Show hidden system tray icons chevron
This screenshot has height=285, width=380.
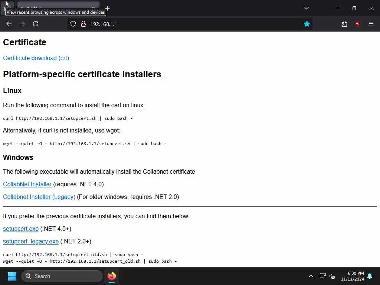(311, 276)
